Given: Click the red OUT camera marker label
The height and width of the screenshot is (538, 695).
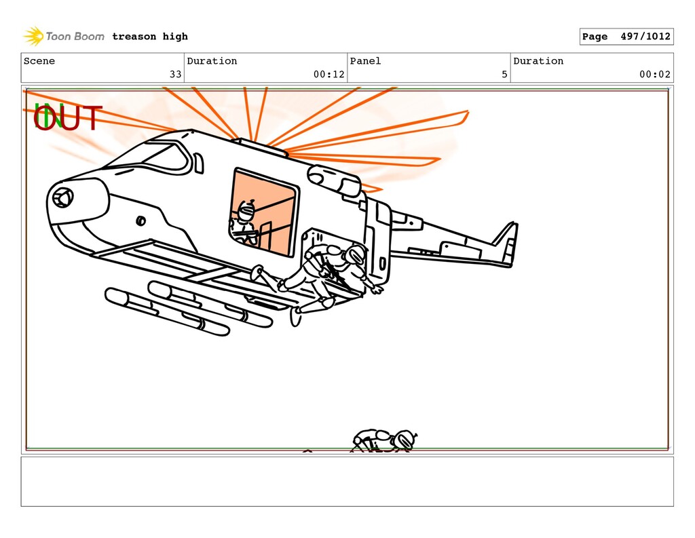Looking at the screenshot, I should tap(68, 118).
